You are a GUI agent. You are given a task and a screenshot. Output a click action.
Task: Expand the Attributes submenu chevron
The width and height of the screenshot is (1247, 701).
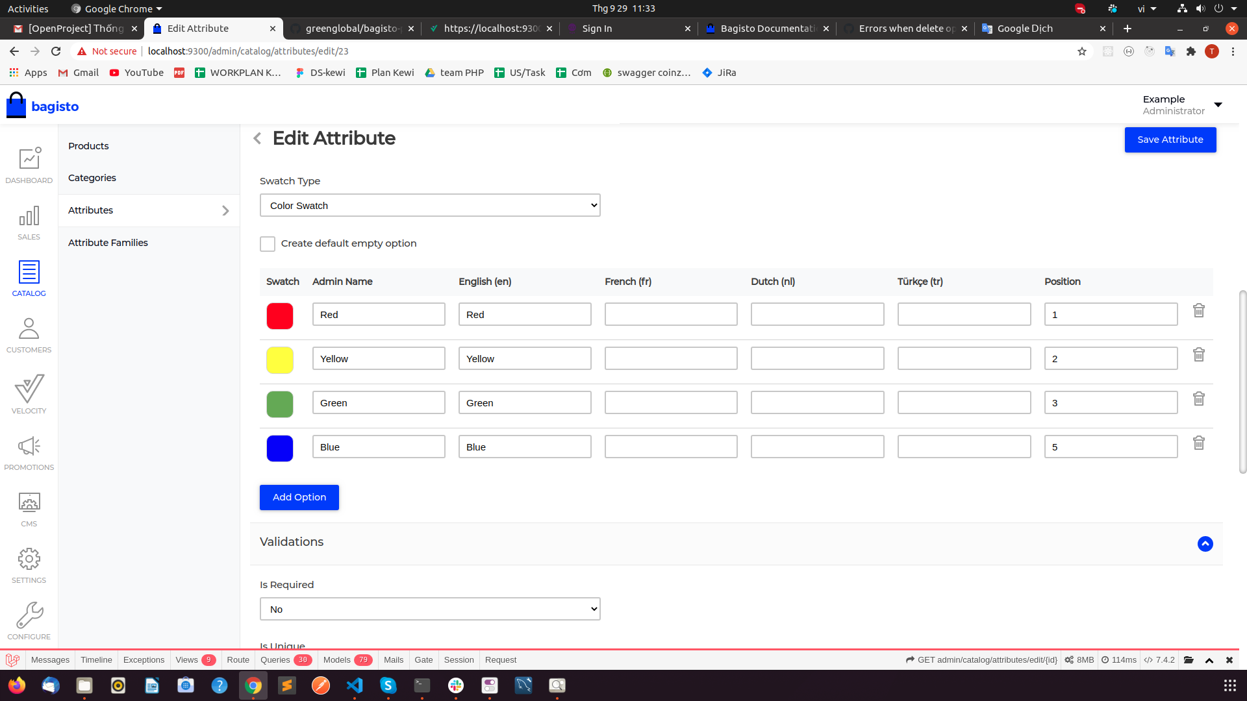click(225, 211)
